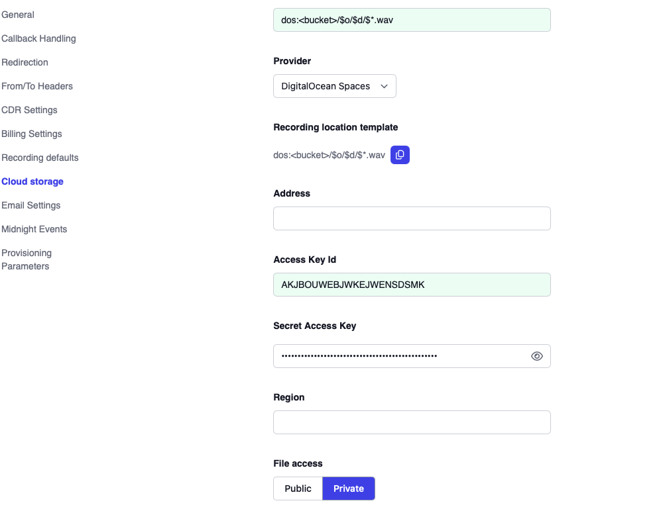Click the Region input field

(411, 422)
